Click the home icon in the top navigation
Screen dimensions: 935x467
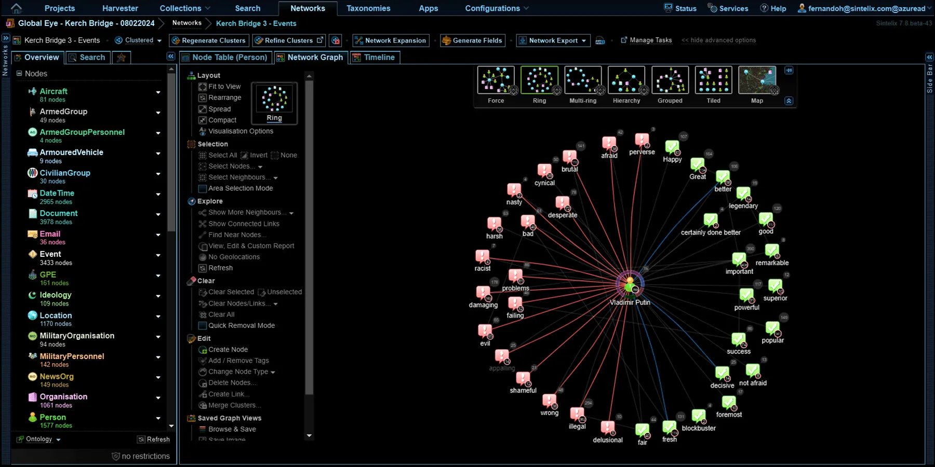click(16, 8)
